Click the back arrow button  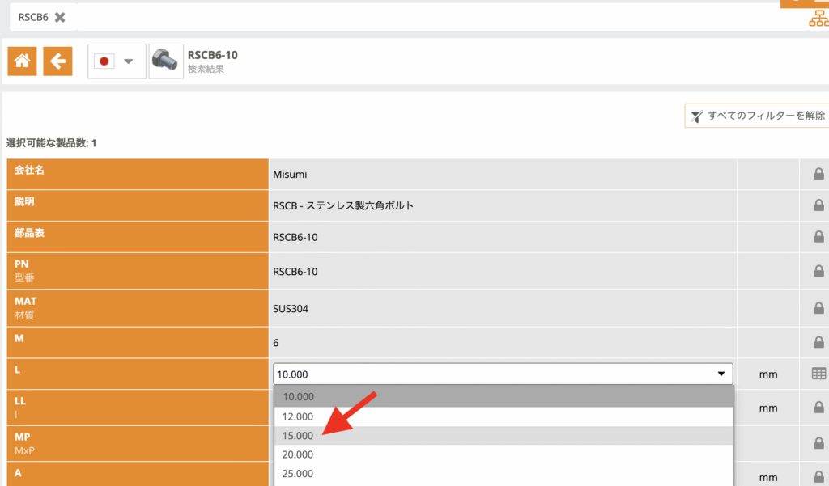point(57,61)
